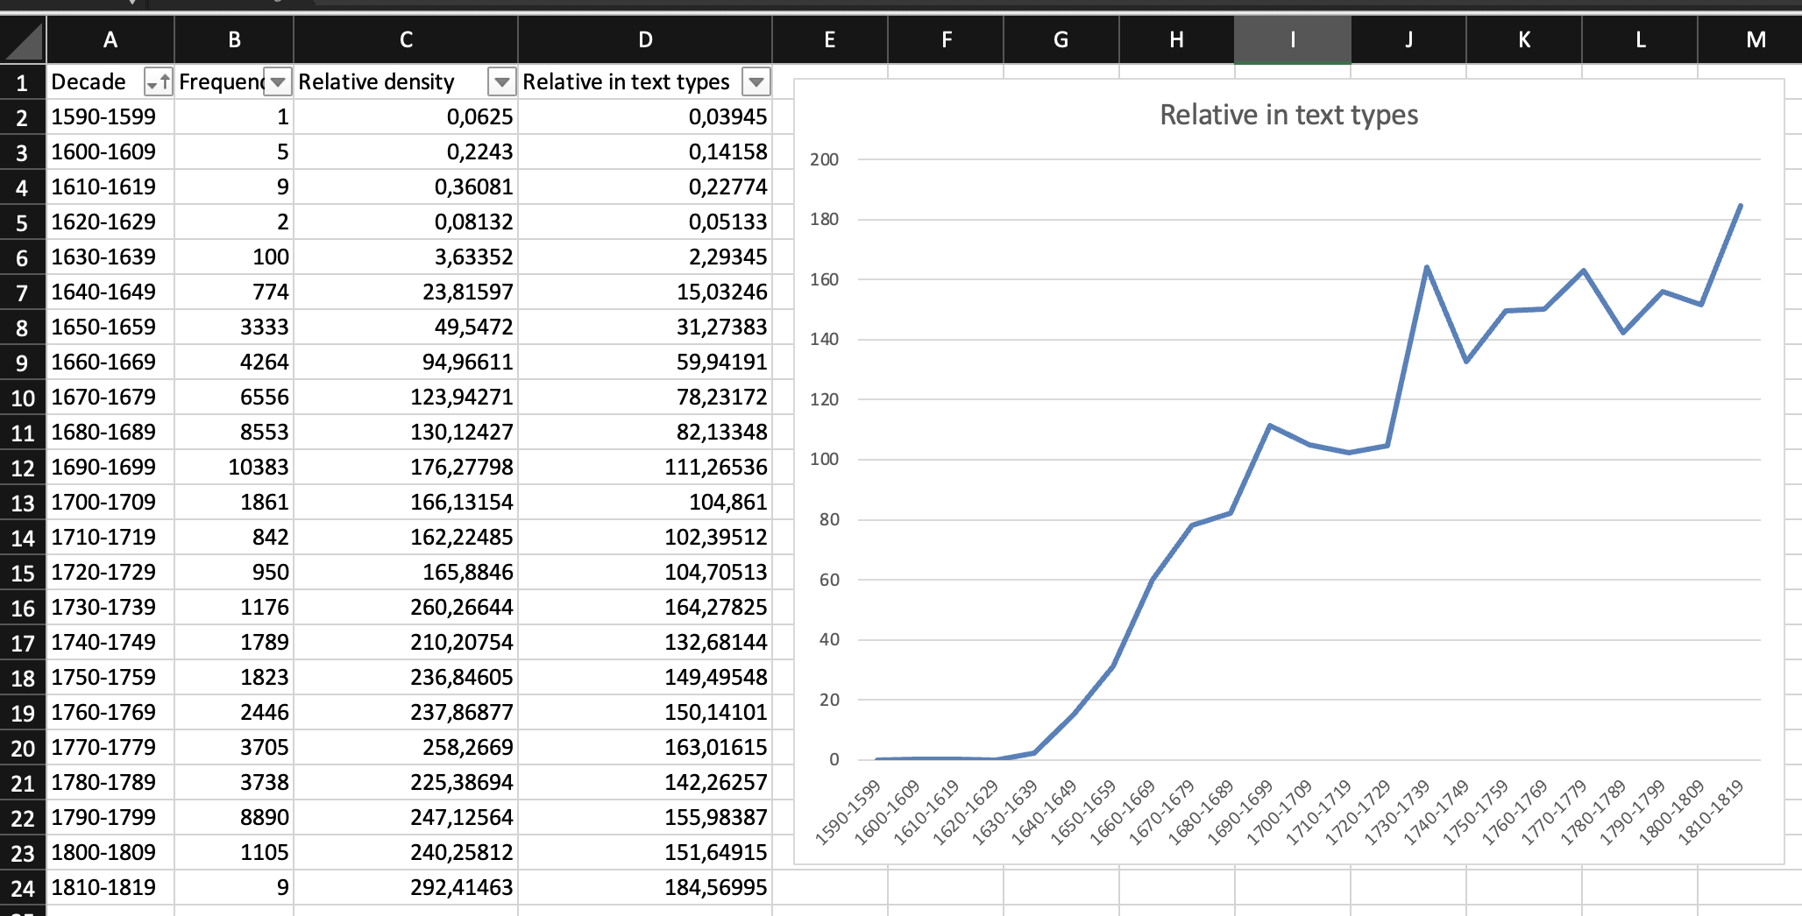Open the Decade column filter dropdown

click(x=159, y=82)
